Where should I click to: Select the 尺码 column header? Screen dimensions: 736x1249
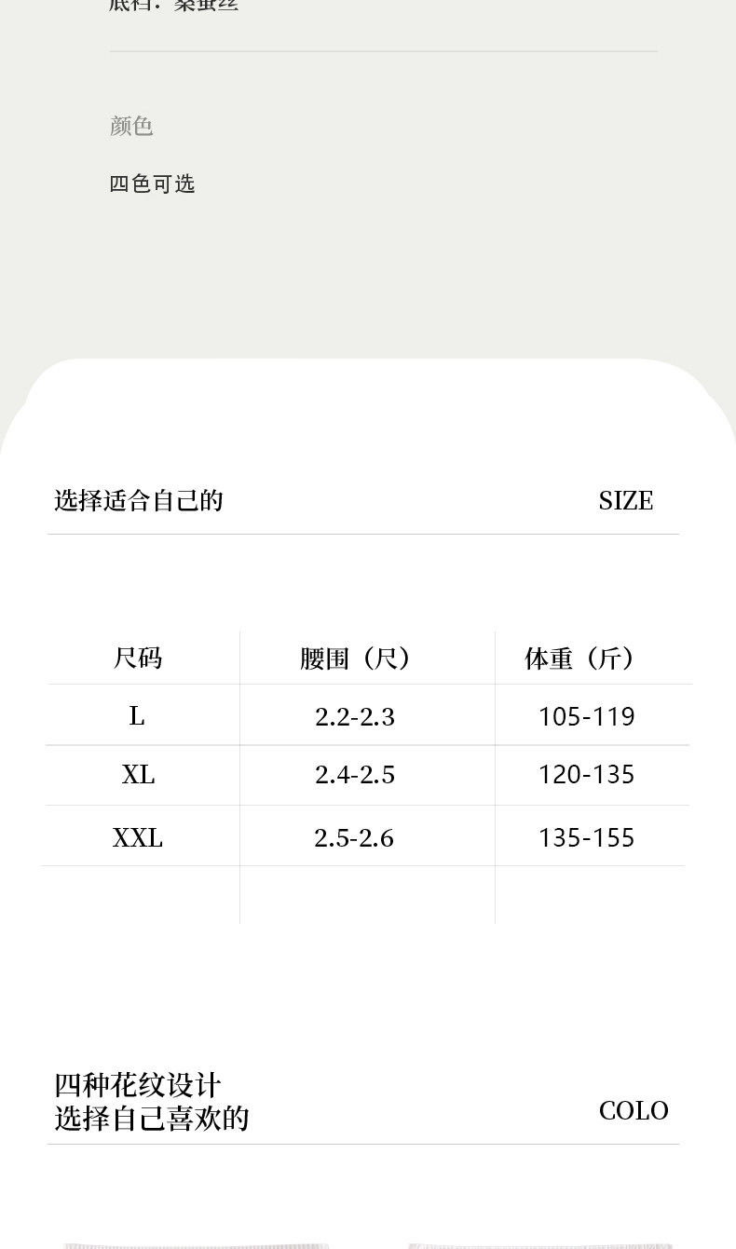(138, 658)
